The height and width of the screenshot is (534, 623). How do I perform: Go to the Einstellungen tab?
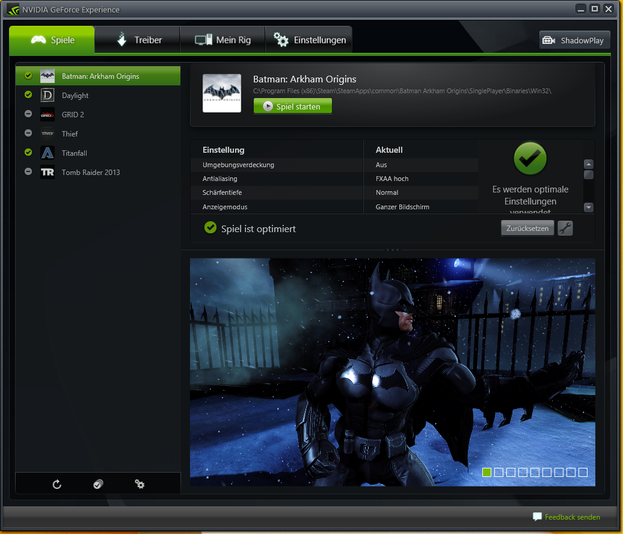click(308, 40)
